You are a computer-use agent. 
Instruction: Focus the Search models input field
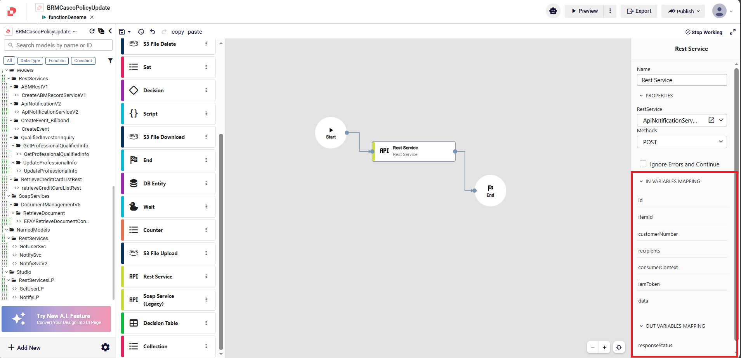tap(58, 45)
